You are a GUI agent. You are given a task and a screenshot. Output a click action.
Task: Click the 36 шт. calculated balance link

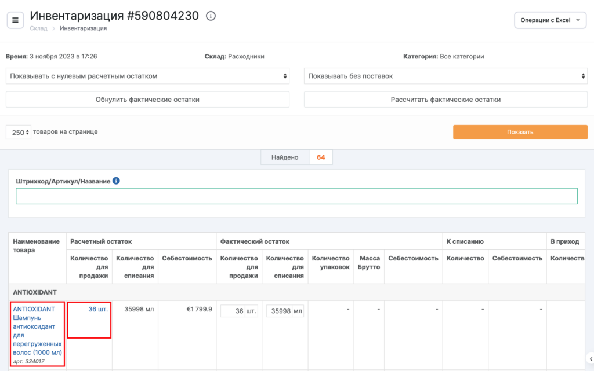[98, 310]
